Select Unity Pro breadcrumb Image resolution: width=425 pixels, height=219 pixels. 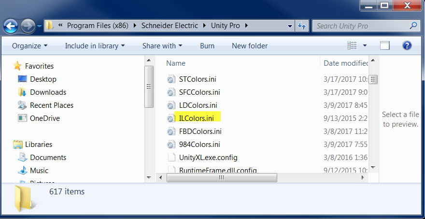pyautogui.click(x=226, y=26)
